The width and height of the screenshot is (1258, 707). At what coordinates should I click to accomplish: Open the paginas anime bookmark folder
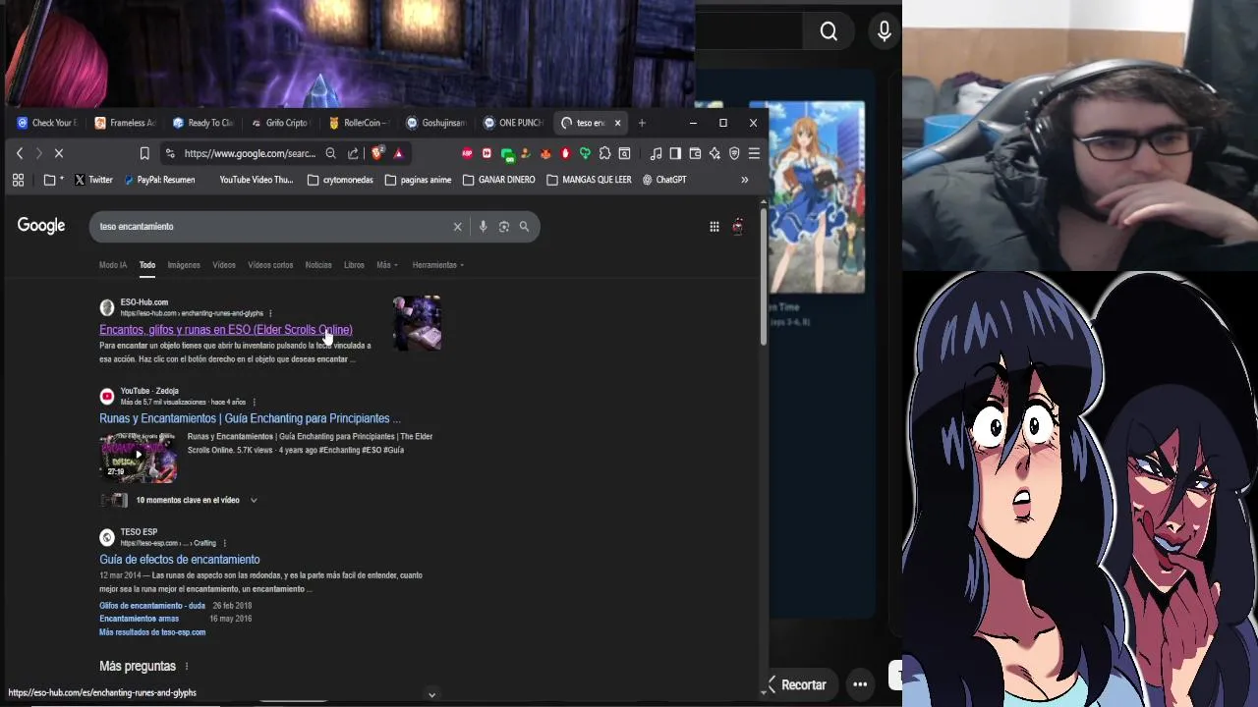point(418,180)
